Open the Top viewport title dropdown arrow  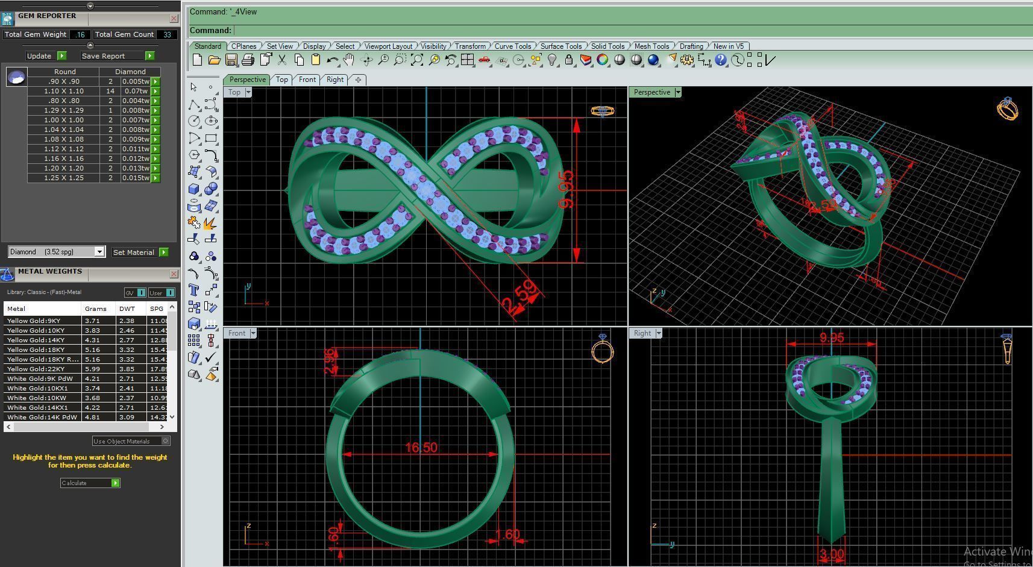248,92
